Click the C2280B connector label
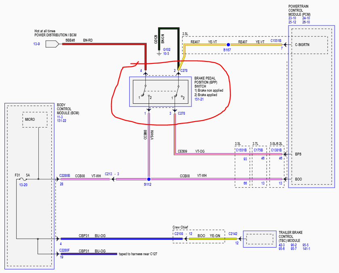Viewport: 339px width, 273px height. click(65, 175)
